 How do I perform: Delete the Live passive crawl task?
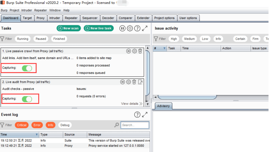pyautogui.click(x=140, y=51)
